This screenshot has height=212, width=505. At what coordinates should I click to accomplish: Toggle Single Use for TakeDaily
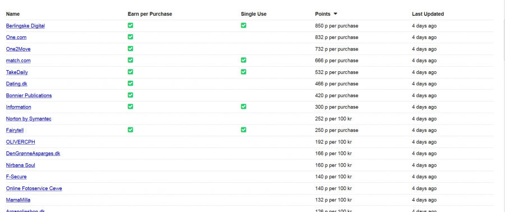244,72
